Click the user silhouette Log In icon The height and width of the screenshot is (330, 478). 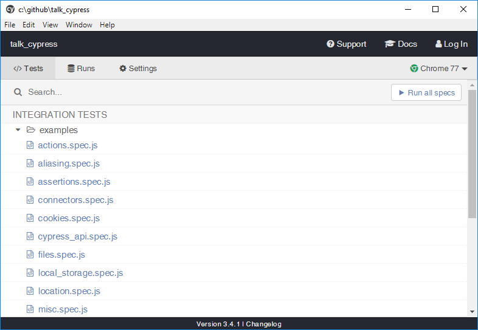(x=438, y=44)
